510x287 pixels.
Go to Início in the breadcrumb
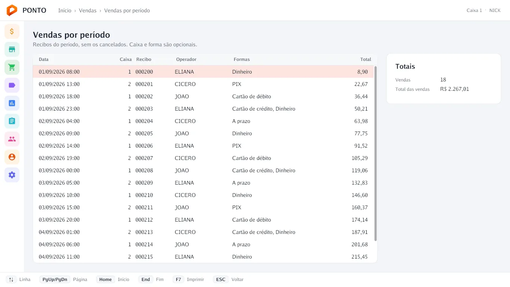click(x=65, y=10)
